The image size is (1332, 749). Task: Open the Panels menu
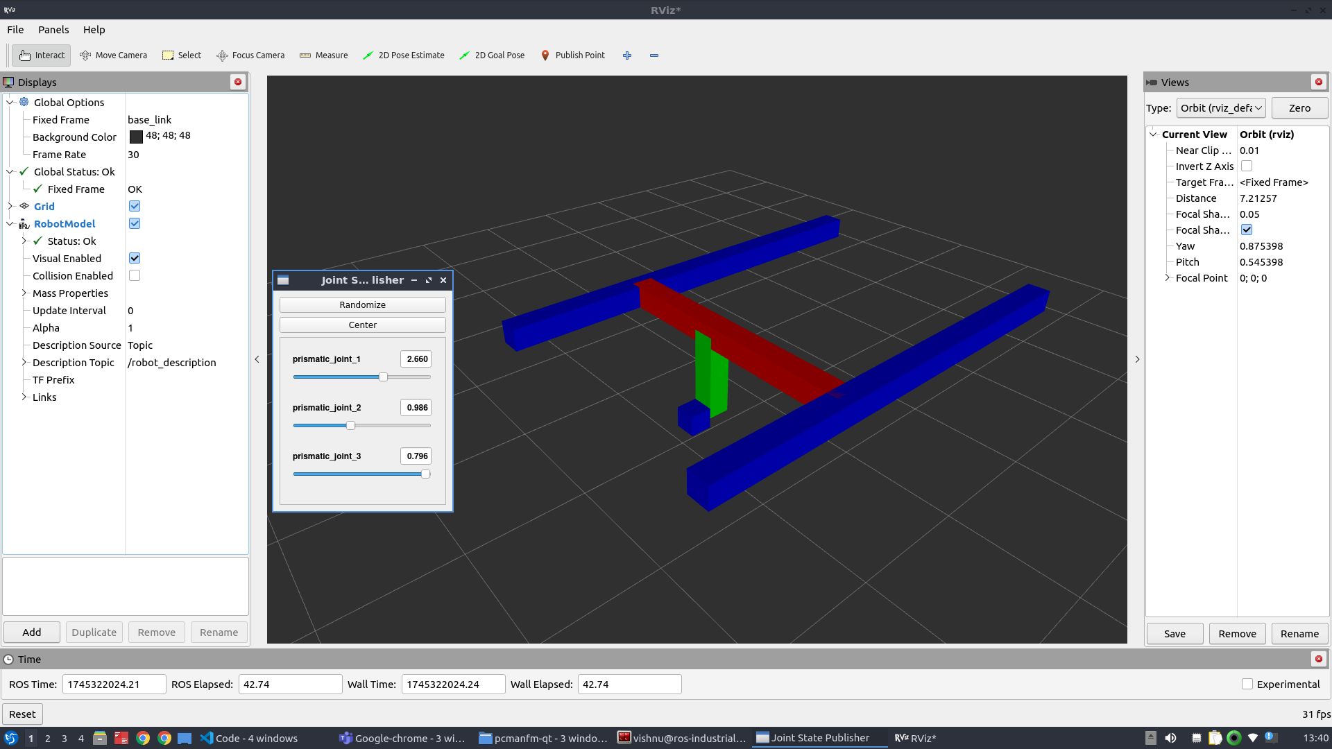[x=53, y=30]
